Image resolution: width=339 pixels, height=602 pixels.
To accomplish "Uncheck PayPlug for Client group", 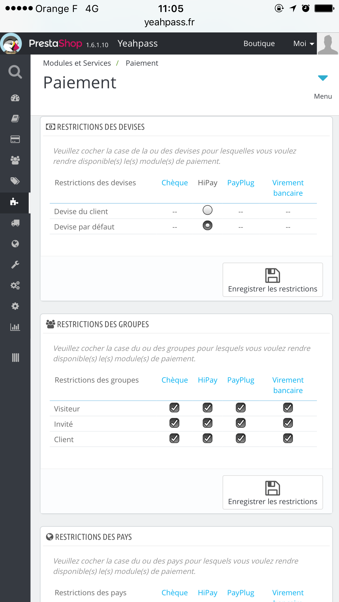I will coord(241,438).
